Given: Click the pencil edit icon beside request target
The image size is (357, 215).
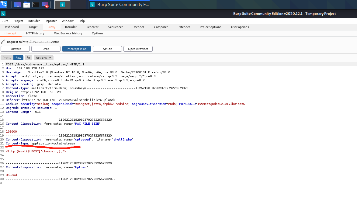Looking at the screenshot, I should 3,42.
